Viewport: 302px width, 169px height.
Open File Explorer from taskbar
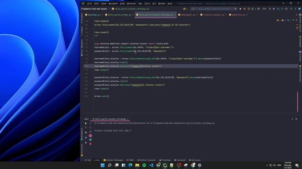[x=137, y=165]
